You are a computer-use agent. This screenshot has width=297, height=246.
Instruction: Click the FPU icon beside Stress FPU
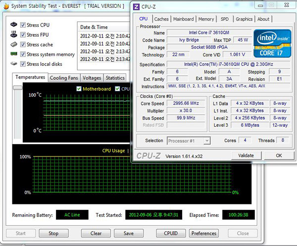(14, 34)
